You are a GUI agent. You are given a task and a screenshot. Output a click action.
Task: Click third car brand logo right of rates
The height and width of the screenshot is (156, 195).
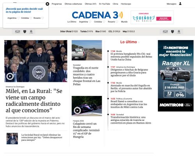pos(179,32)
